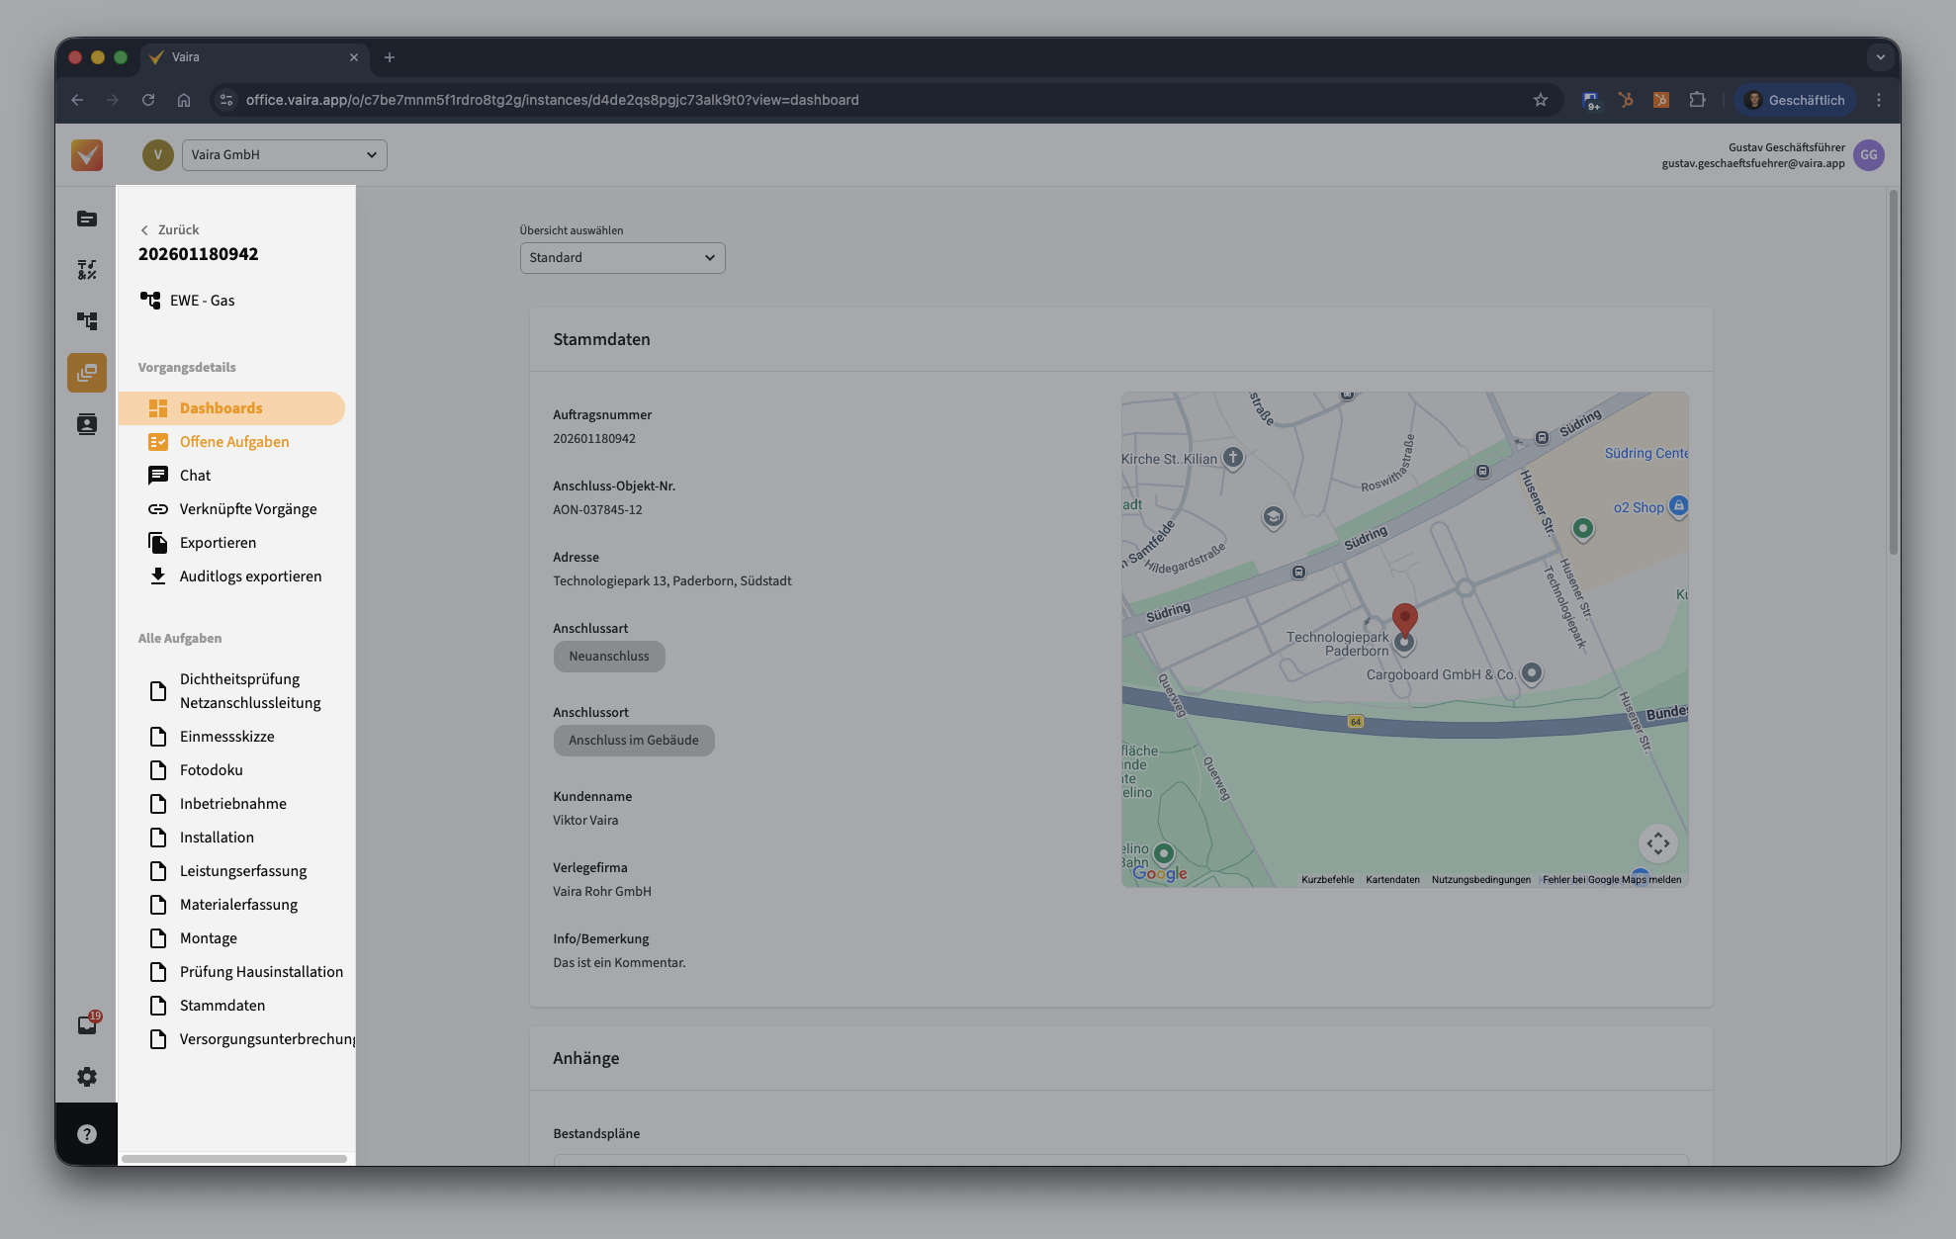Screen dimensions: 1956x1239
Task: Open the Chat menu item
Action: point(195,476)
